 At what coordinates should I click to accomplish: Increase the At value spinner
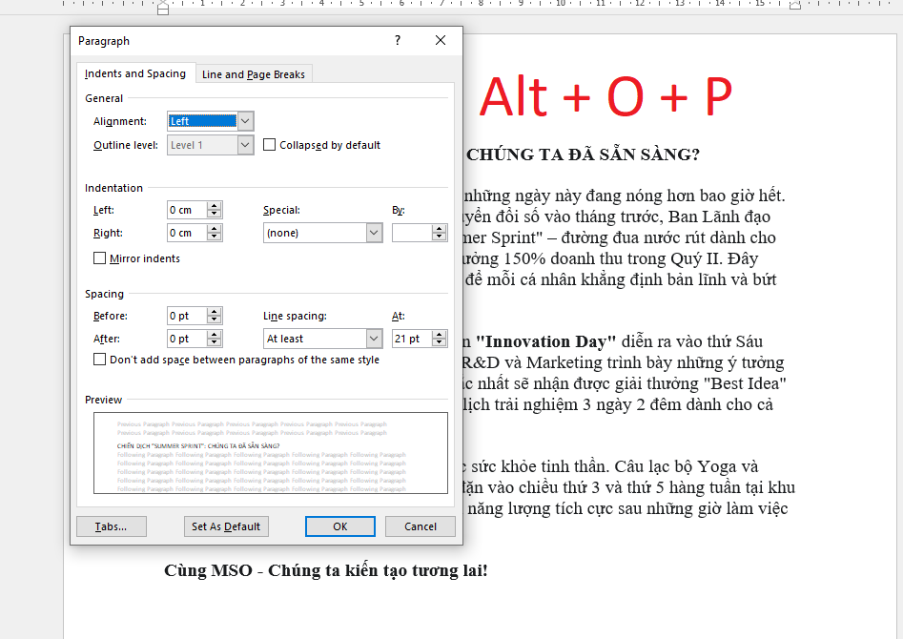439,335
